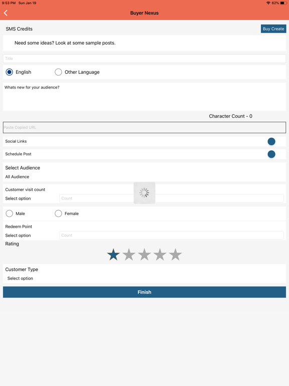This screenshot has width=289, height=386.
Task: Click the Buy Create button
Action: point(273,29)
